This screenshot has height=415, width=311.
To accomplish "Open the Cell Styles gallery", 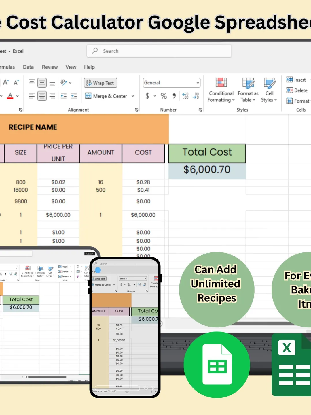I will [269, 90].
